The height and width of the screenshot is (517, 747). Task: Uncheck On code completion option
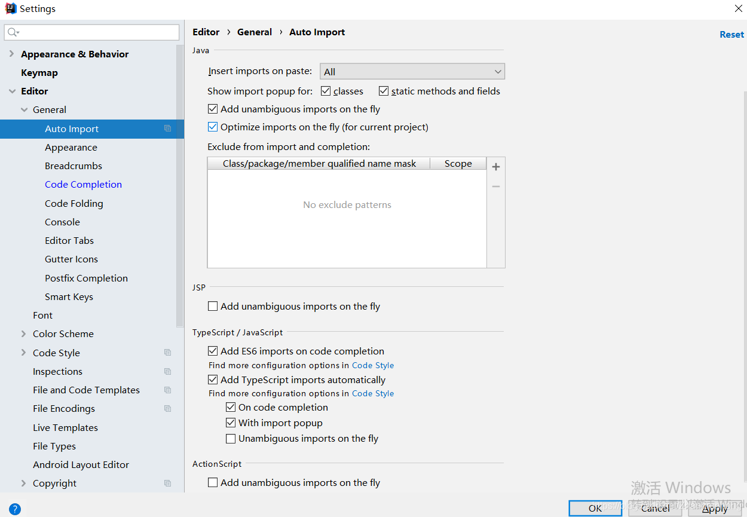tap(231, 407)
